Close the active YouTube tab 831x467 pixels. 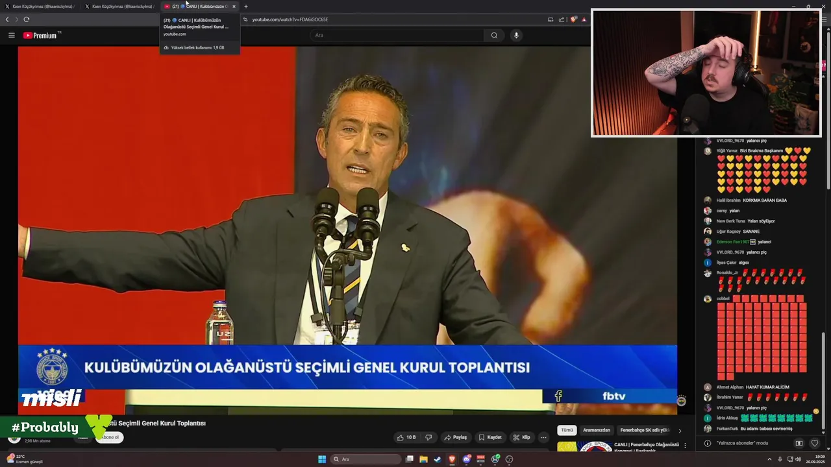point(234,6)
